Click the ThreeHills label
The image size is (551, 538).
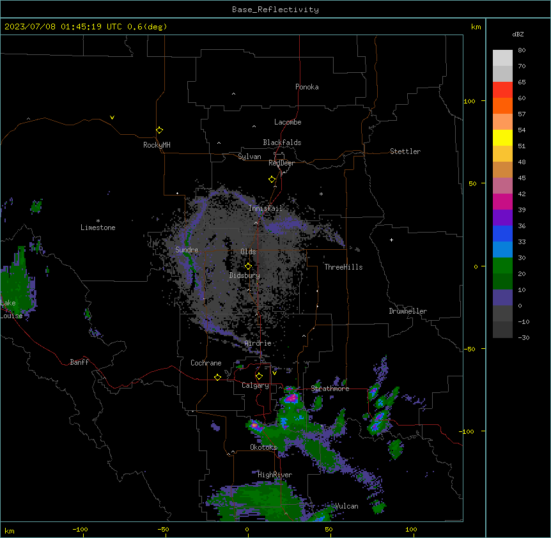coord(343,267)
